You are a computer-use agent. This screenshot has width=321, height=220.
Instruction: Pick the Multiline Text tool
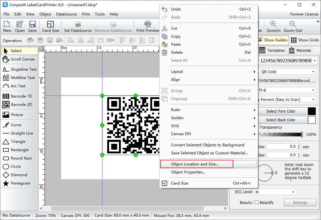(20, 78)
